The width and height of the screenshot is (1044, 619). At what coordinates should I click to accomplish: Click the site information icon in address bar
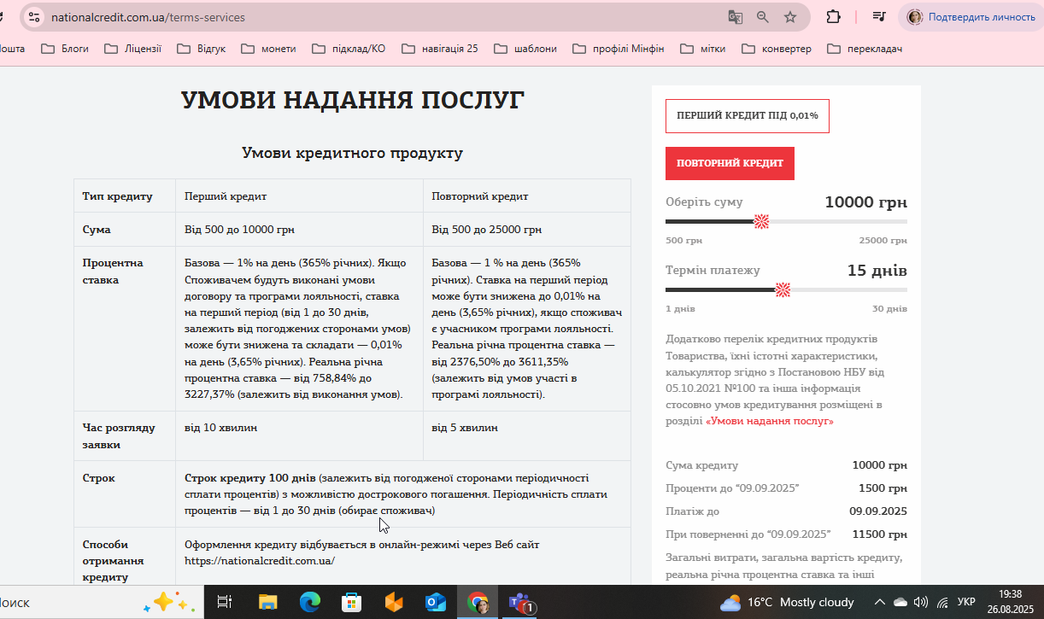pos(33,17)
